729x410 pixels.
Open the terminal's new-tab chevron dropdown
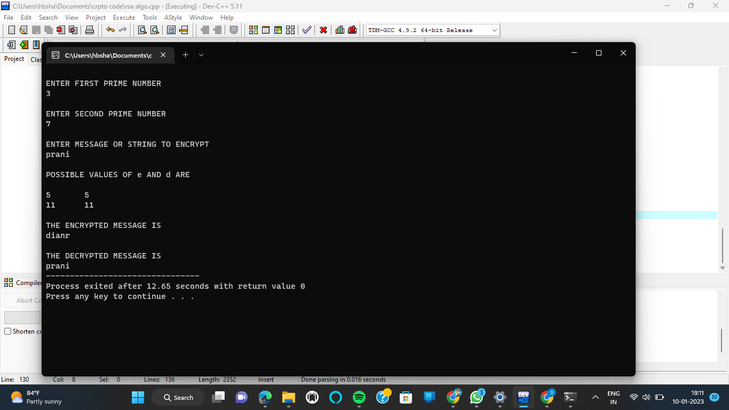tap(201, 55)
